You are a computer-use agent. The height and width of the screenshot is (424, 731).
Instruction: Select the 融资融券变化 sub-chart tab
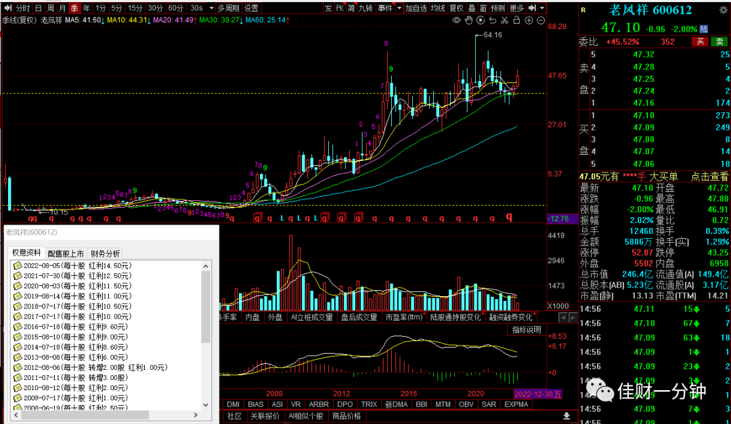(x=510, y=317)
